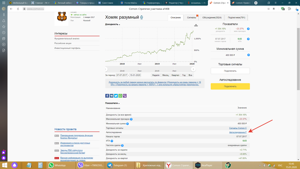This screenshot has height=169, width=300.
Task: Open news Важная информация по выплатам вознаграждения
Action: tap(76, 159)
